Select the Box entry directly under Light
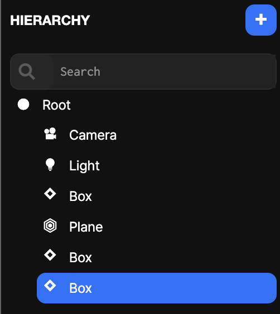The height and width of the screenshot is (314, 280). point(80,196)
